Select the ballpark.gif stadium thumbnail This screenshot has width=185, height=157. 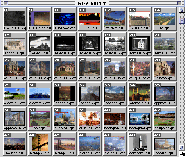165,119
